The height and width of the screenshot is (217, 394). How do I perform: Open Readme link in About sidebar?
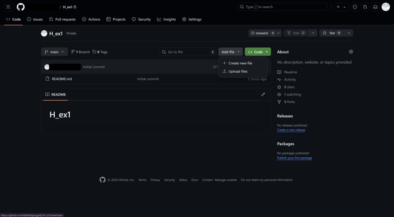point(287,72)
